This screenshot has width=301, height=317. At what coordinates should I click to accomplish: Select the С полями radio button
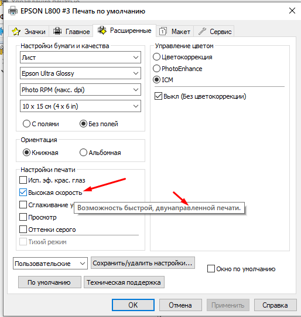coord(26,124)
